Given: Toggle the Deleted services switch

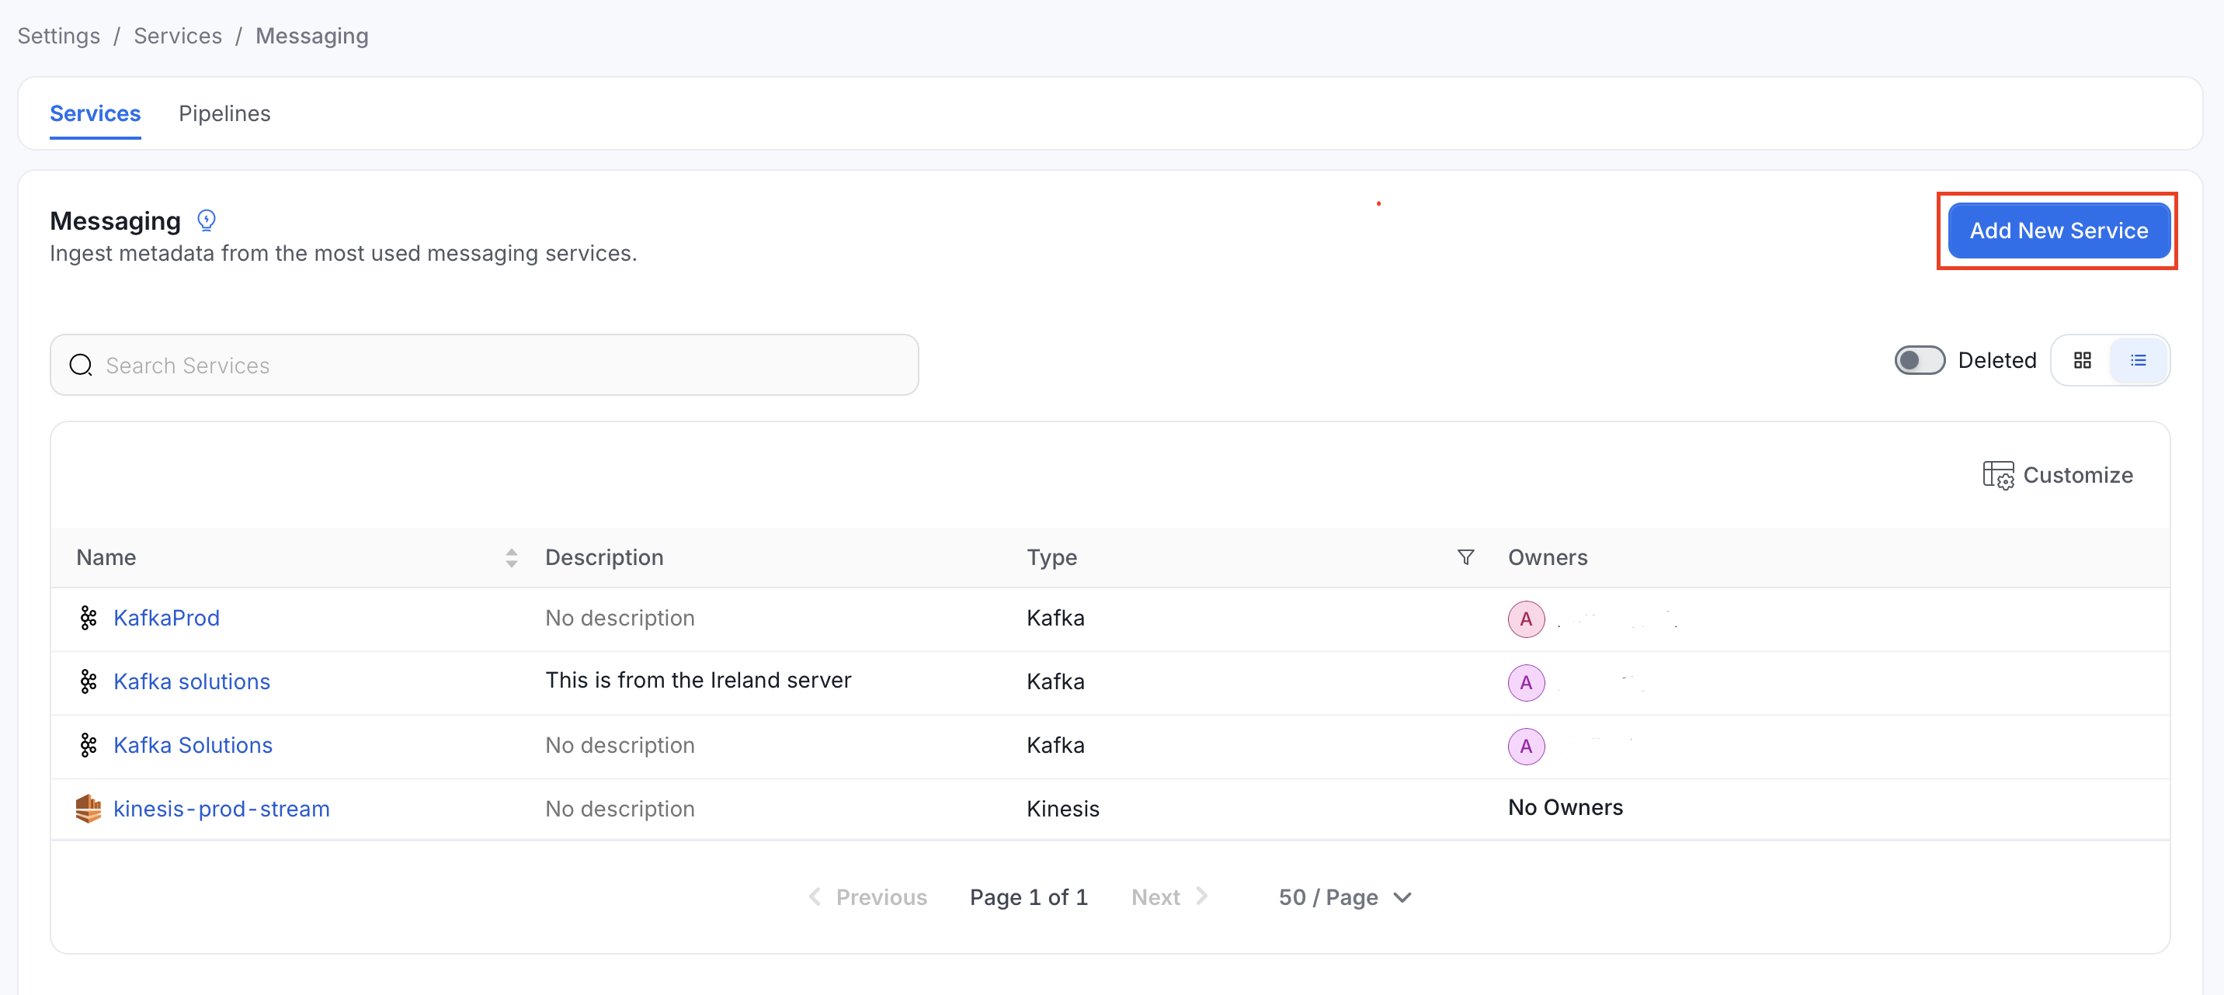Looking at the screenshot, I should click(x=1920, y=360).
